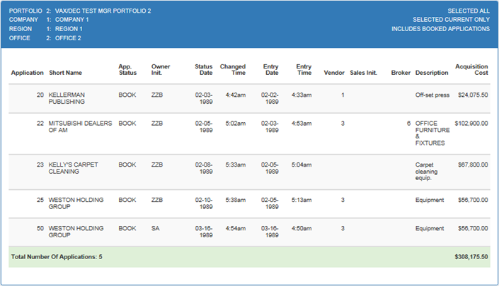The image size is (499, 286).
Task: Click the Total Number Of Applications row
Action: [x=249, y=257]
